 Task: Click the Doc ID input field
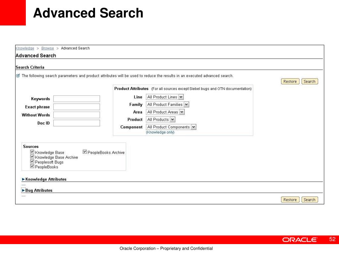[76, 123]
